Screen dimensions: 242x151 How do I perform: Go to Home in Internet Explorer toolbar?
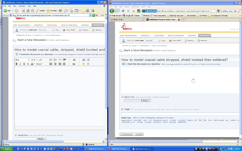click(x=33, y=11)
